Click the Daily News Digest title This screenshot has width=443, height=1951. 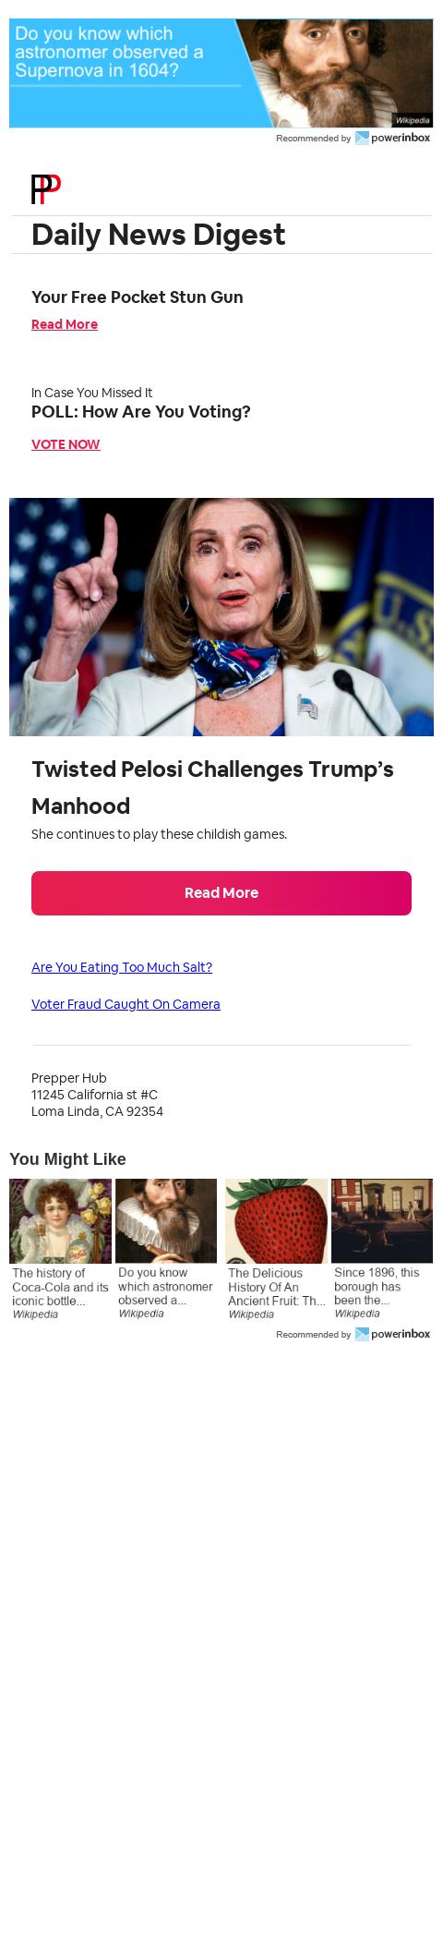pos(159,235)
